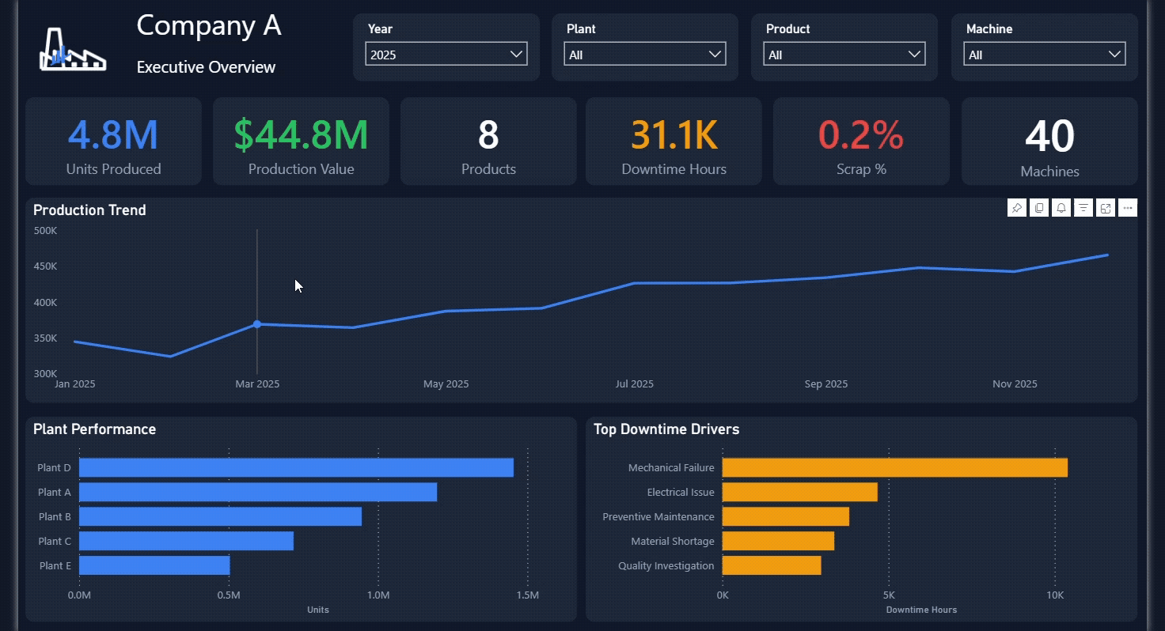
Task: Open the Plant filter dropdown
Action: click(645, 55)
